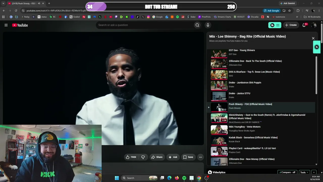Select "Zillionaire Doe - Back To The South" title

tap(255, 61)
